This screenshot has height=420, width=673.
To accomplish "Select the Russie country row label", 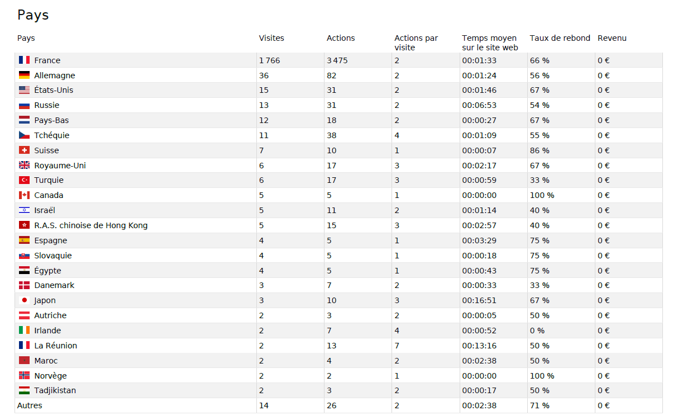I will (x=46, y=106).
